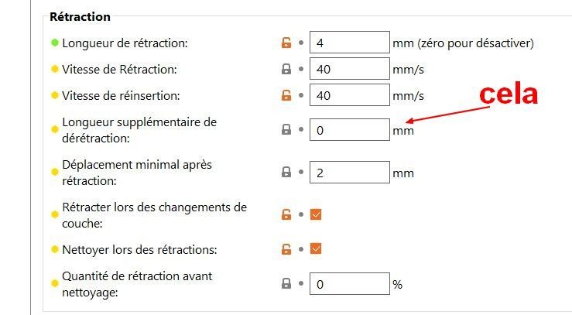
Task: Click the Longueur de rétraction input field
Action: pyautogui.click(x=349, y=43)
